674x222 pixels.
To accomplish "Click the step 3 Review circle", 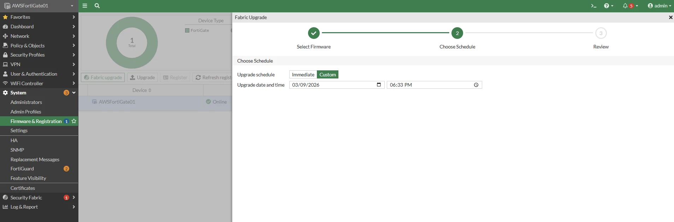I will pyautogui.click(x=601, y=33).
